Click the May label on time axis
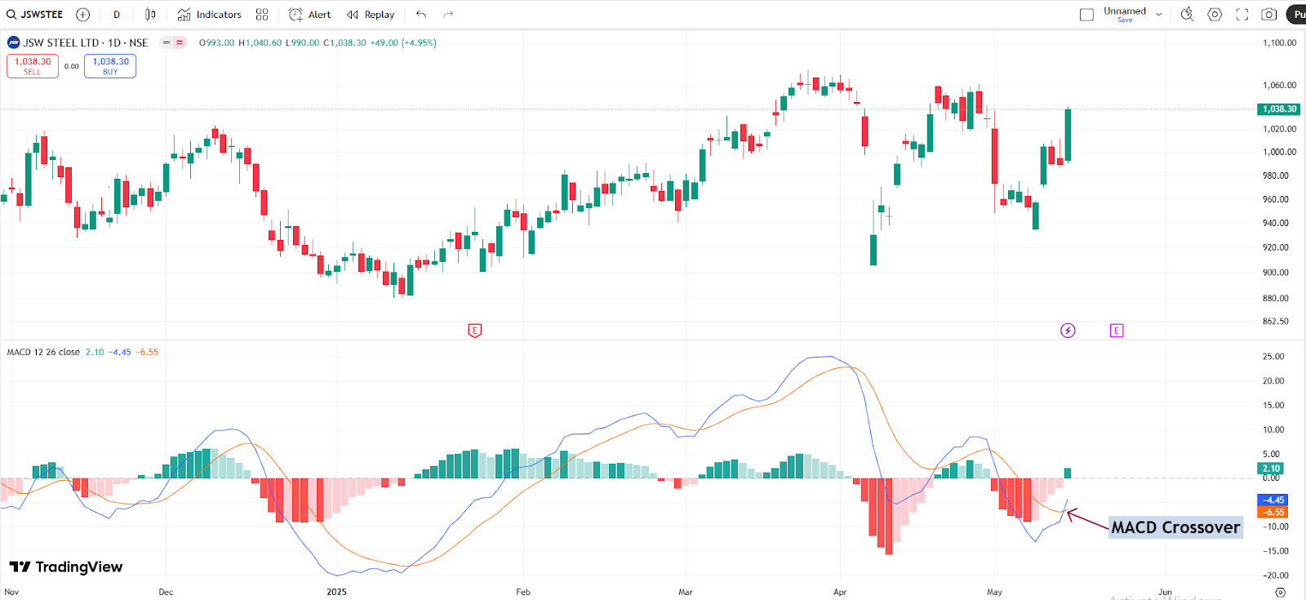Viewport: 1306px width, 600px height. (994, 592)
